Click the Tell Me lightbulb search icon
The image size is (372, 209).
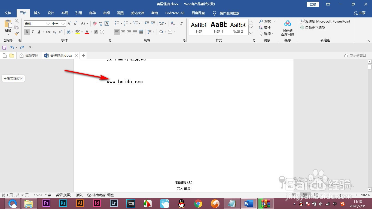click(214, 13)
